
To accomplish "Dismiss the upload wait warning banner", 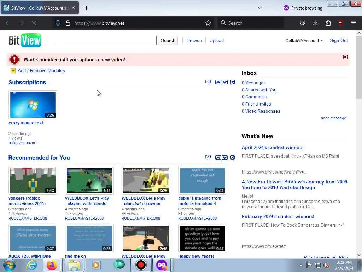I will click(x=345, y=57).
